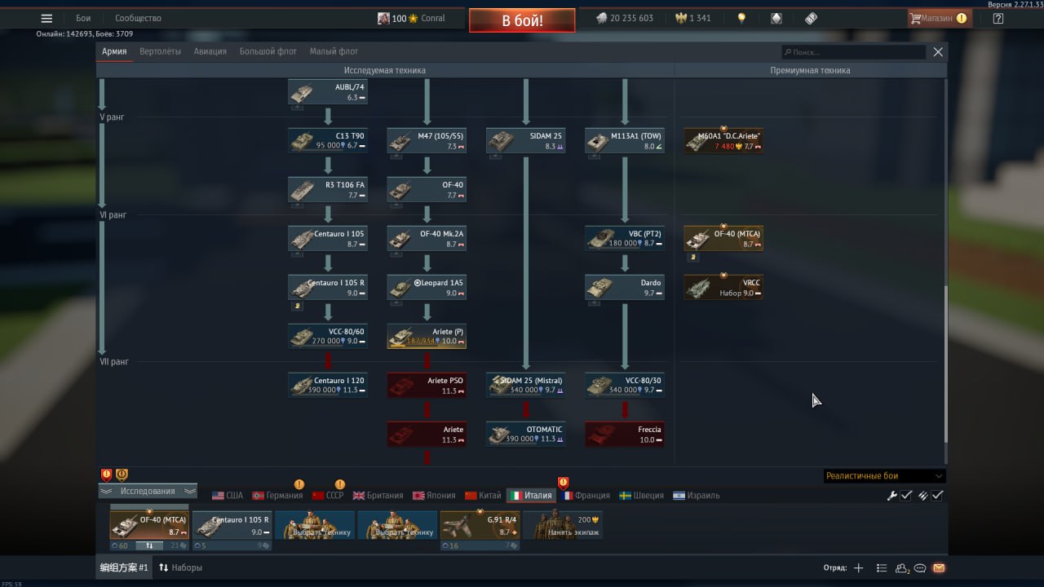Viewport: 1044px width, 587px height.
Task: Click Нанять экипаж crew recruit slot
Action: click(x=562, y=525)
